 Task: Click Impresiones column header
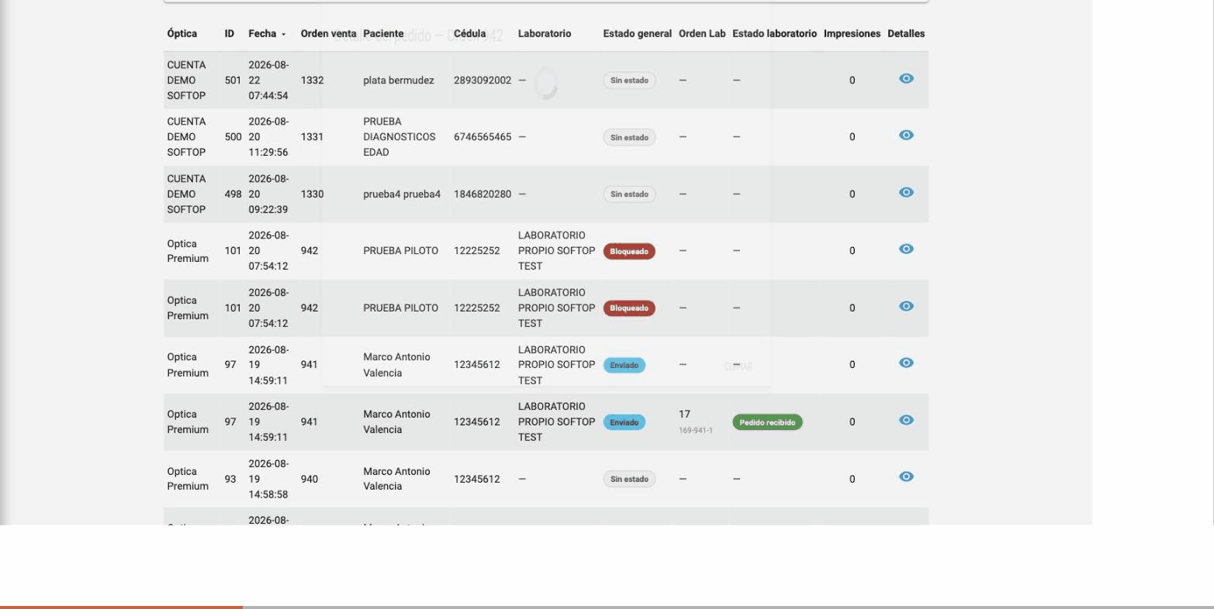(x=852, y=33)
